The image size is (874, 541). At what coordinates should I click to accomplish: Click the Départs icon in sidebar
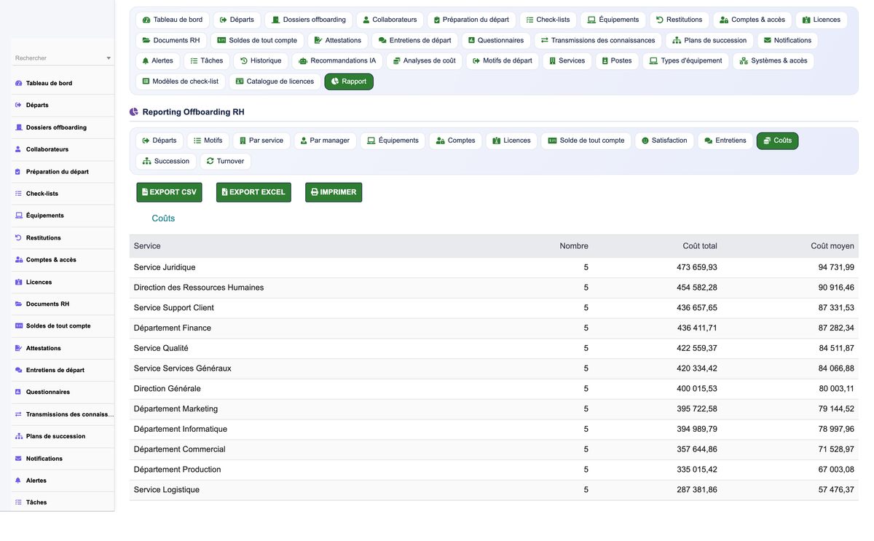[x=19, y=105]
